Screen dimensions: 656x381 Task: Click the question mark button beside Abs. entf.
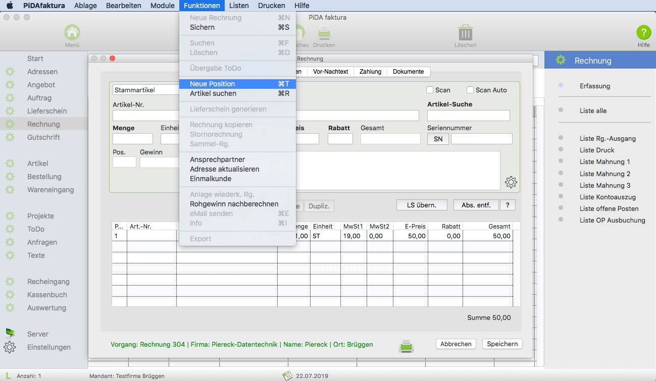pyautogui.click(x=507, y=205)
